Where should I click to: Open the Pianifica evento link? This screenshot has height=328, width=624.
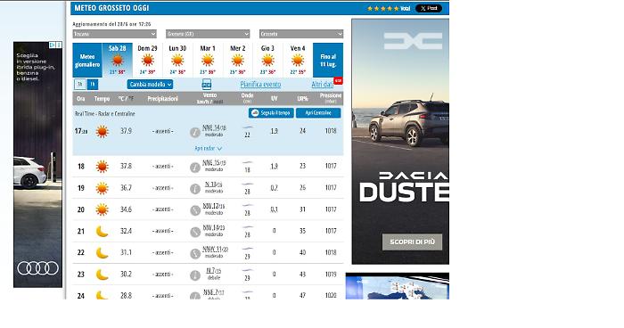[x=260, y=85]
